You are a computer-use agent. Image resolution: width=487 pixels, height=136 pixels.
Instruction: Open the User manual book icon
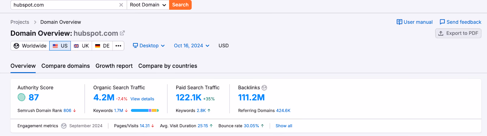(x=399, y=22)
